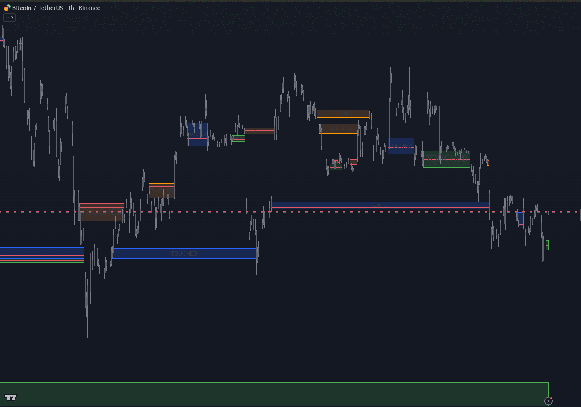Image resolution: width=581 pixels, height=407 pixels.
Task: Click the red dotted current price line
Action: point(231,211)
